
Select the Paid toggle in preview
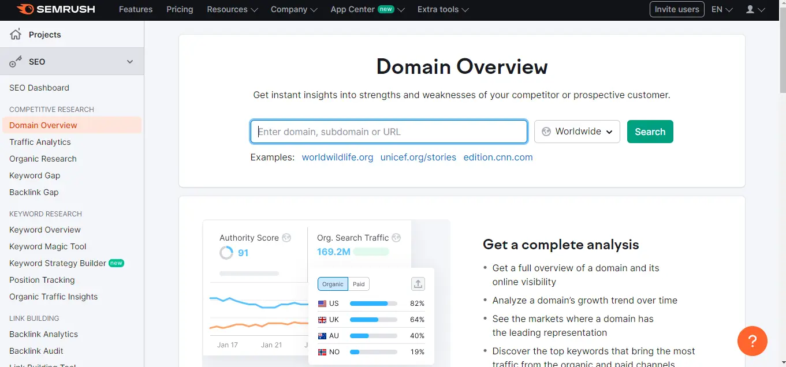pos(359,284)
